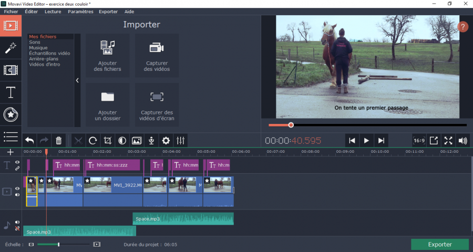Image resolution: width=473 pixels, height=252 pixels.
Task: Open the 16:9 aspect ratio selector
Action: point(419,141)
